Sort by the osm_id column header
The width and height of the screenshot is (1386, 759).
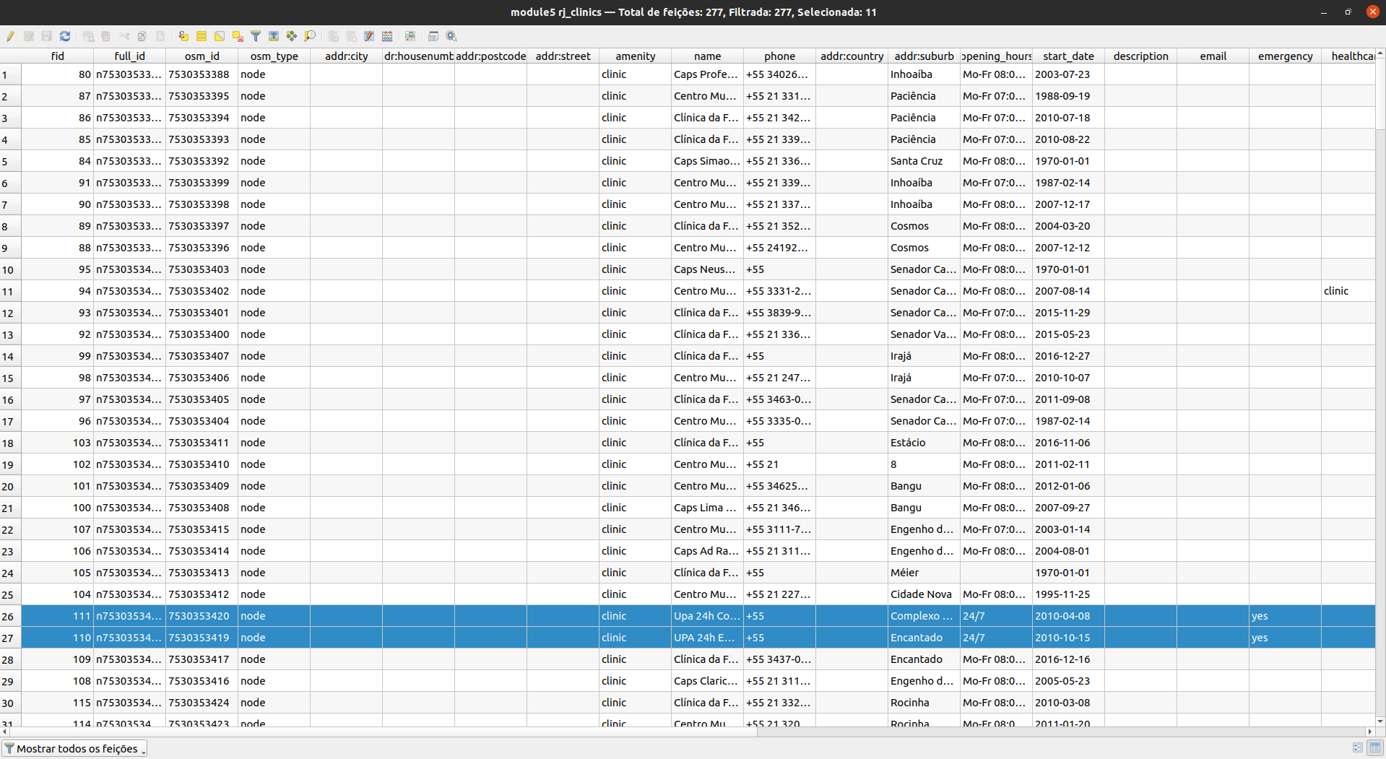(x=202, y=56)
